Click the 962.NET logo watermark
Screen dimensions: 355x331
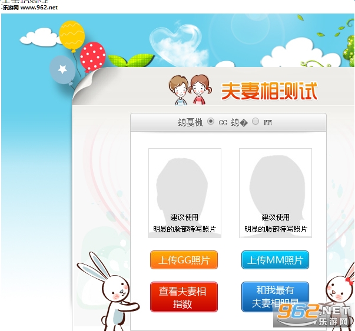pyautogui.click(x=314, y=315)
